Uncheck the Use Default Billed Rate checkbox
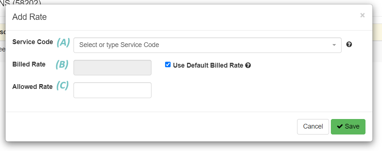 (x=168, y=65)
